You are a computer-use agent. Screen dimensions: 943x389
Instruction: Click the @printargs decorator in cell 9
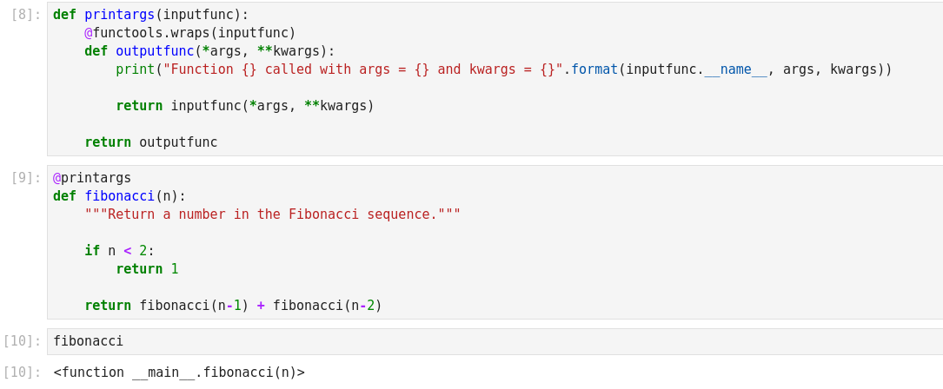[92, 178]
